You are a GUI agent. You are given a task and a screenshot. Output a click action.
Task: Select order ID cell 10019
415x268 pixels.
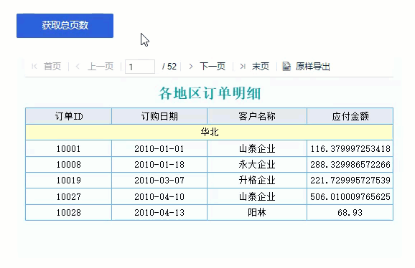(x=68, y=181)
